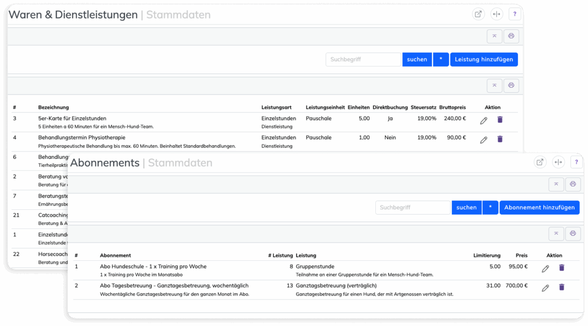Image resolution: width=588 pixels, height=326 pixels.
Task: Edit the 5er-Karte für Einzelstunden entry
Action: tap(484, 120)
